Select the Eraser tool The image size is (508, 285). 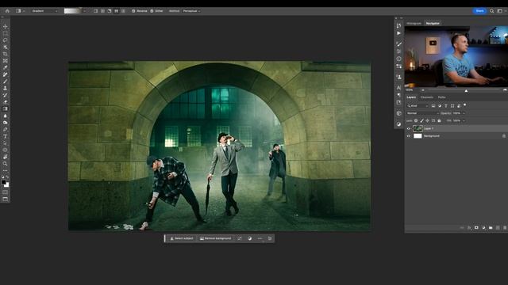[6, 102]
